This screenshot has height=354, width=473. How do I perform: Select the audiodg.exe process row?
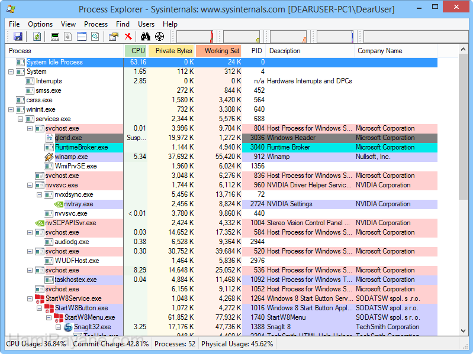point(221,242)
